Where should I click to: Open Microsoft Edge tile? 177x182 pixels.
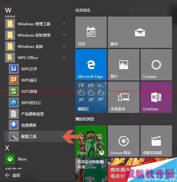click(x=91, y=65)
